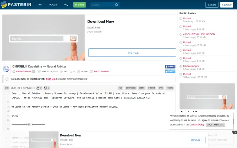The height and width of the screenshot is (148, 237).
Task: Open Untitled paste from 59 min ago
Action: click(x=187, y=18)
